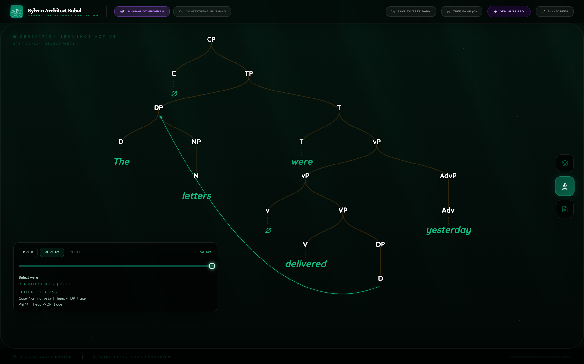Open the stacked layers panel icon
Image resolution: width=584 pixels, height=364 pixels.
(x=565, y=163)
